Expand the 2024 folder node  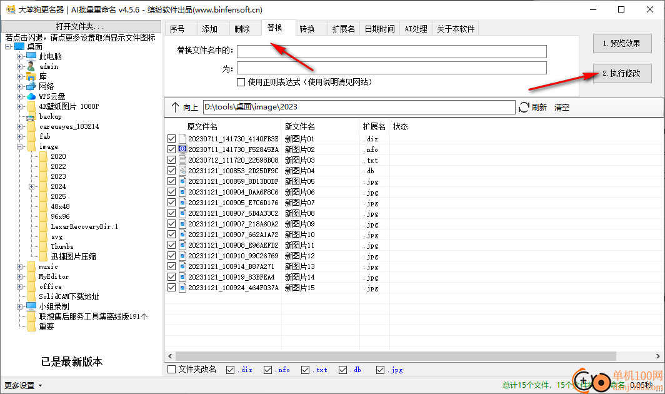pos(31,186)
